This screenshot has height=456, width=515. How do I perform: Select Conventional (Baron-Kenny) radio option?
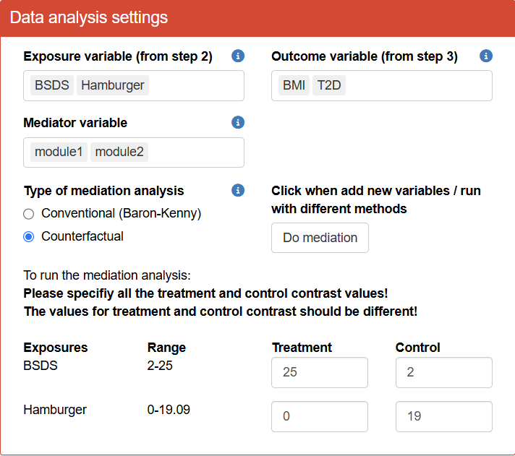point(29,214)
